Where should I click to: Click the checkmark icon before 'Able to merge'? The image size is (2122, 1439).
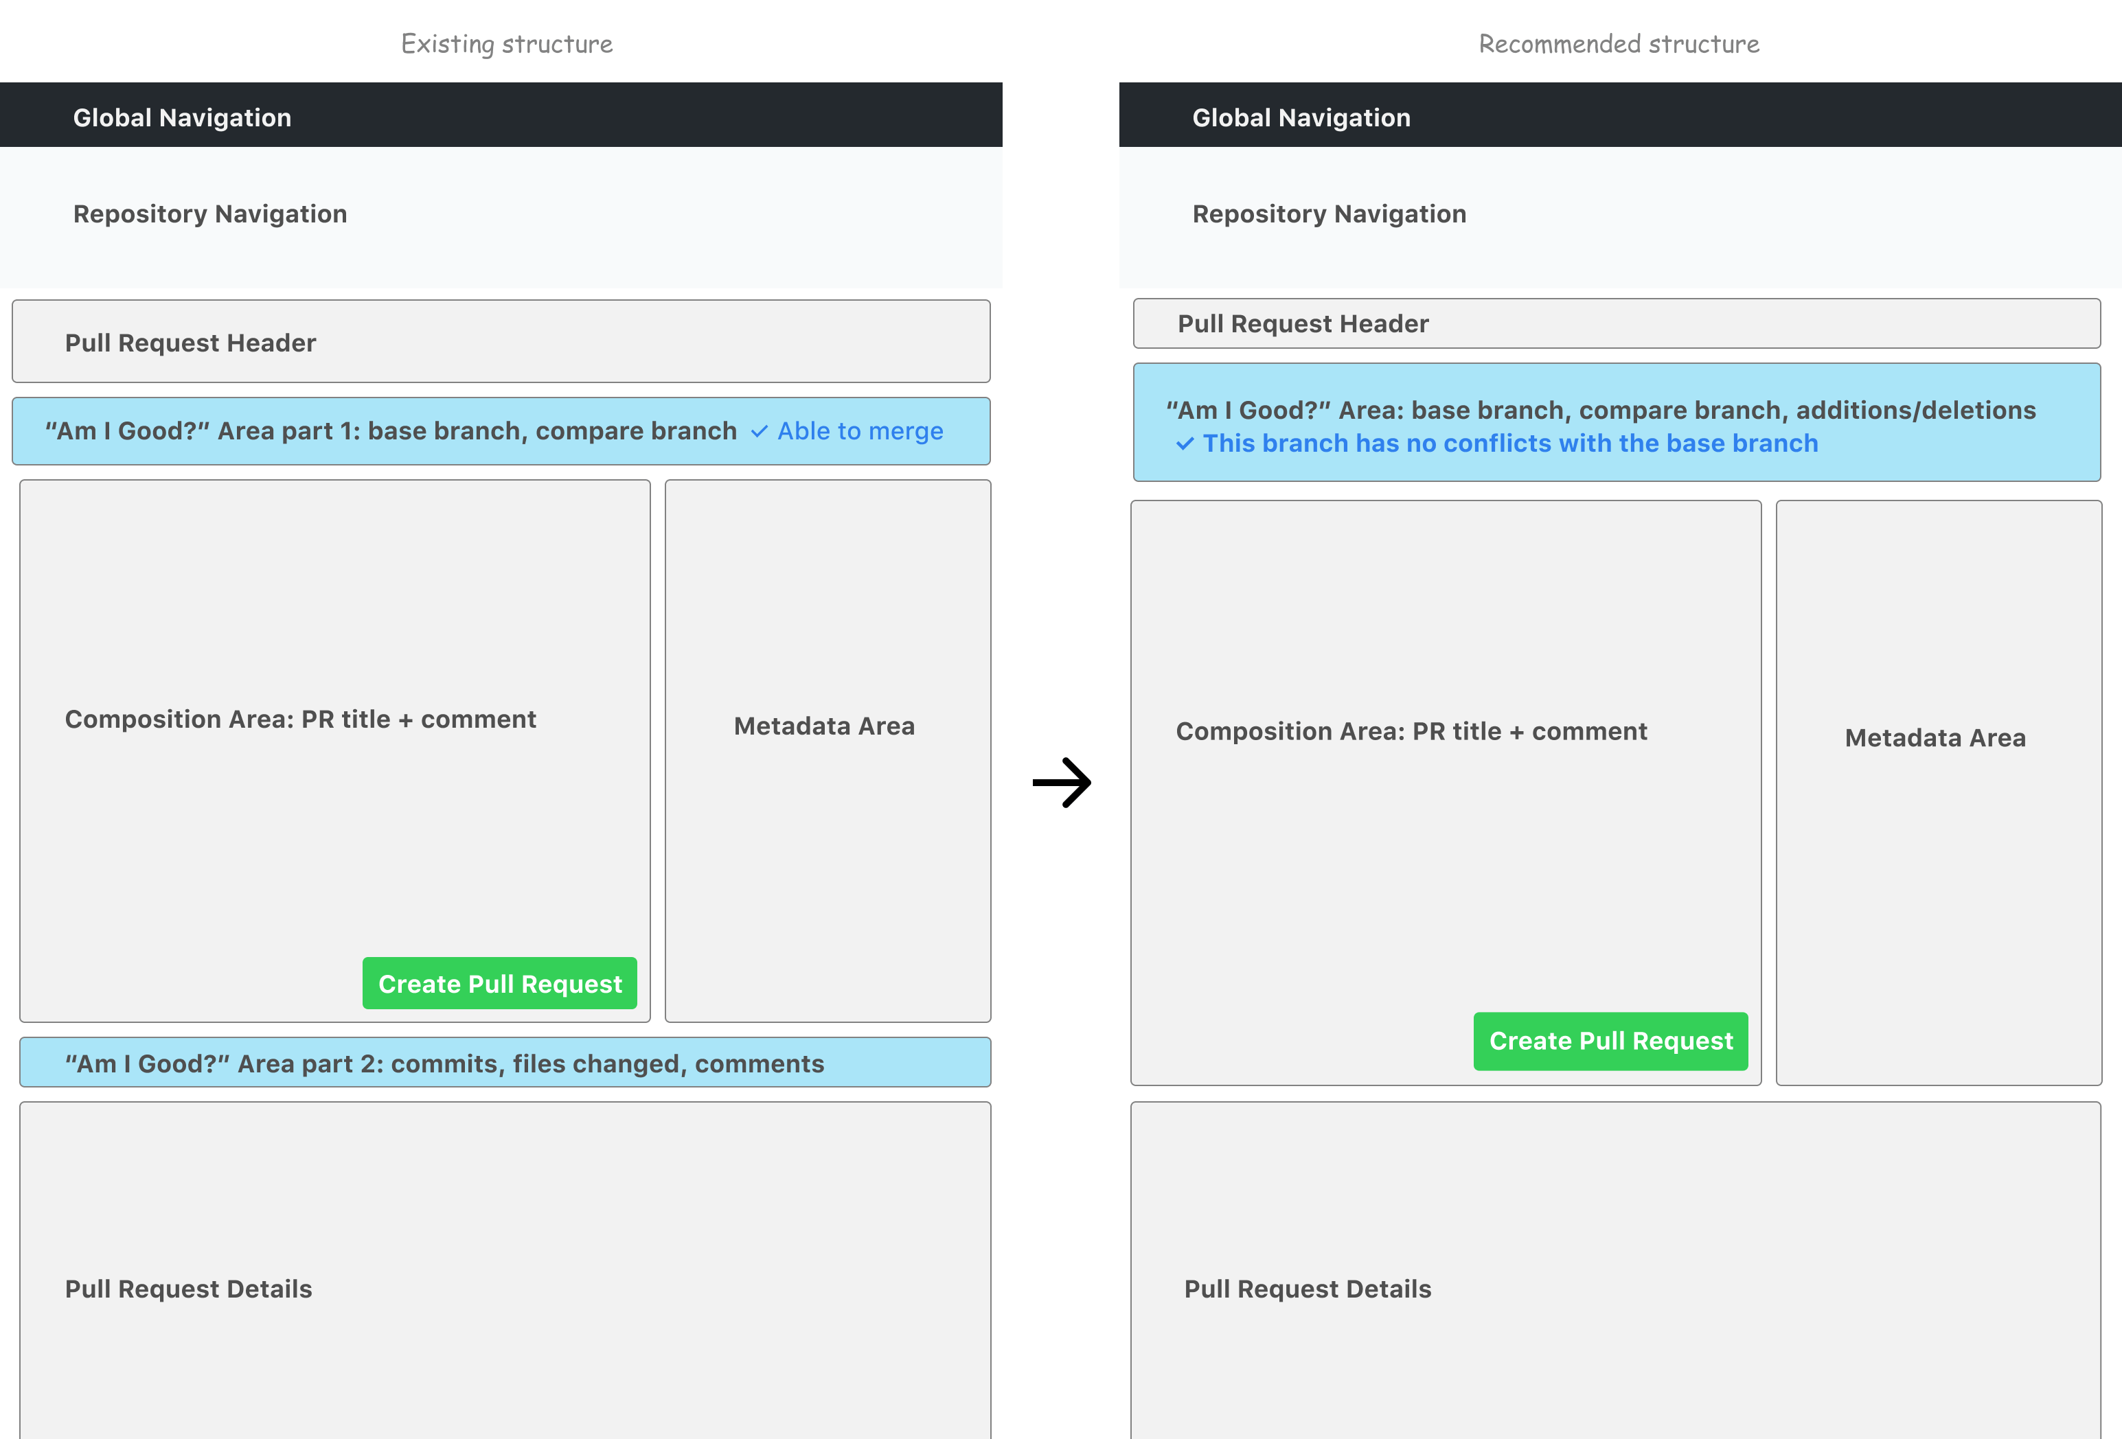[759, 431]
